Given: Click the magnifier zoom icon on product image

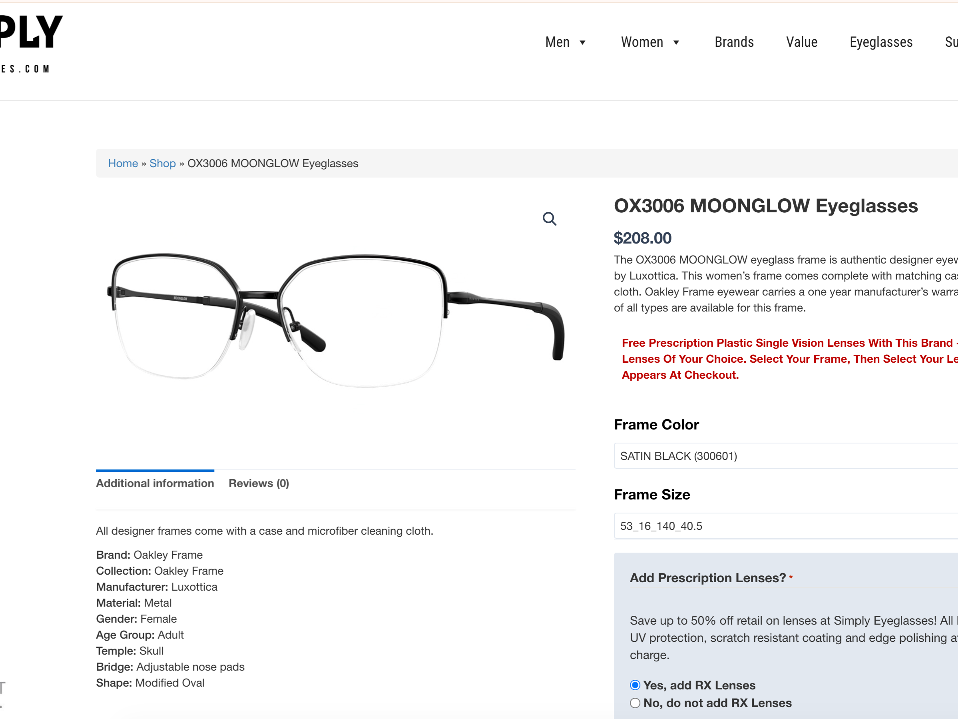Looking at the screenshot, I should pyautogui.click(x=549, y=219).
